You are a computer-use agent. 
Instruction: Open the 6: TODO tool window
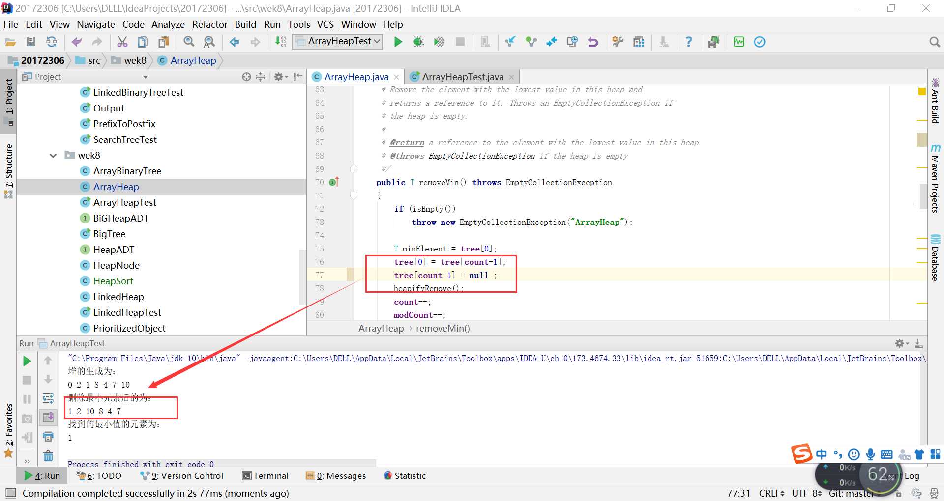[98, 475]
